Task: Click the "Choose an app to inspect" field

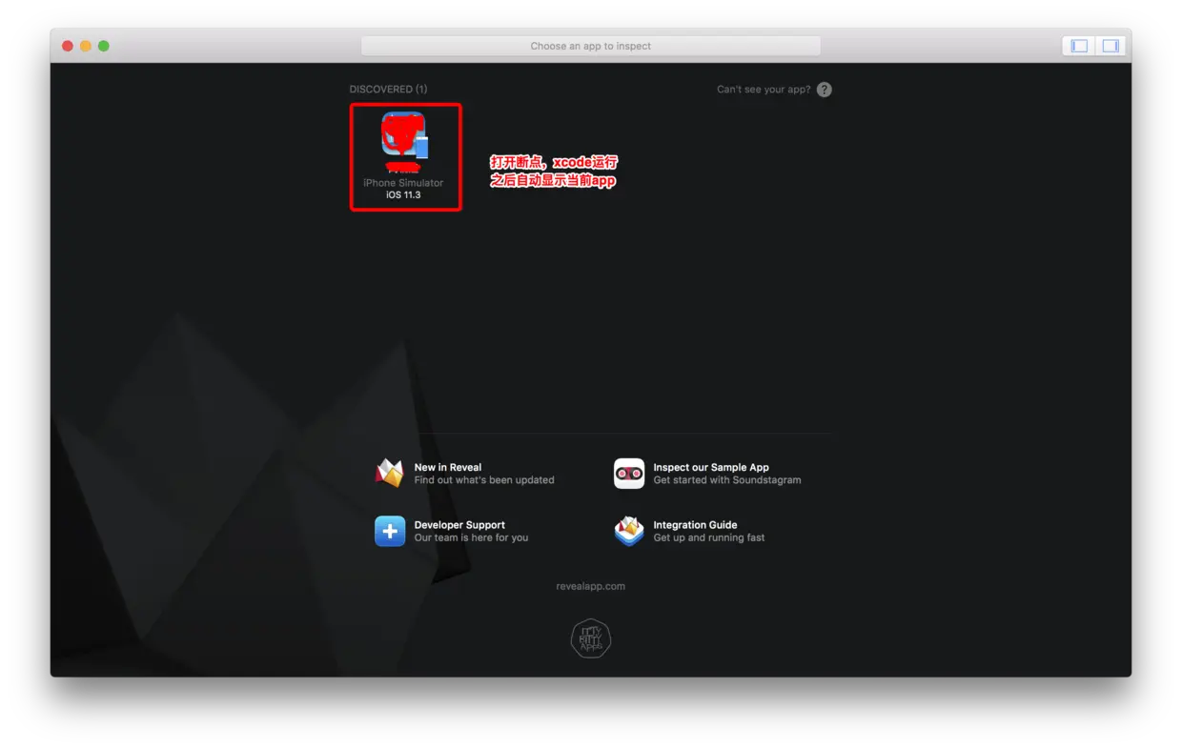Action: click(x=591, y=46)
